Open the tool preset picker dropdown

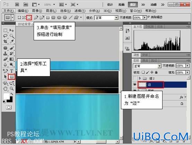click(x=12, y=18)
